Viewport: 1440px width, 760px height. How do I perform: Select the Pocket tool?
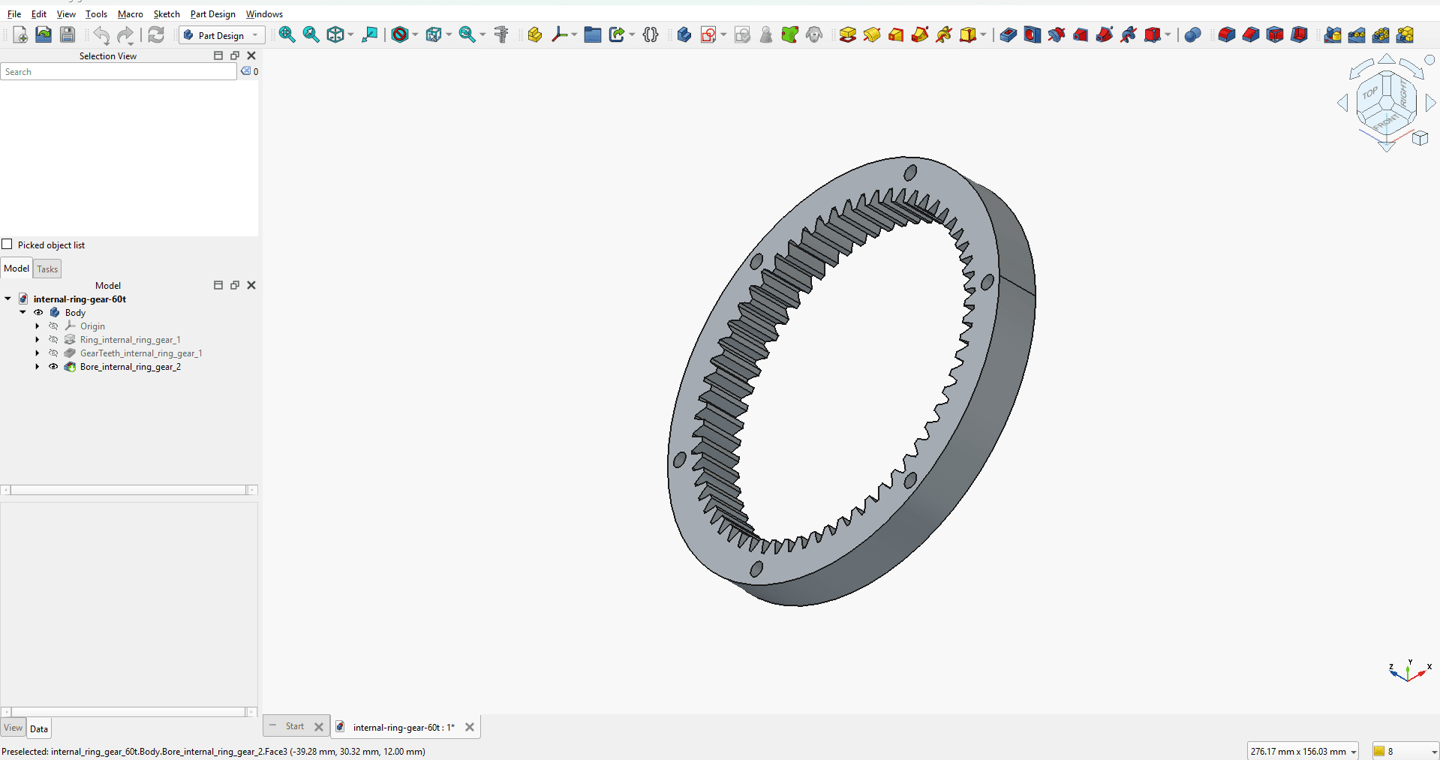pos(1009,35)
